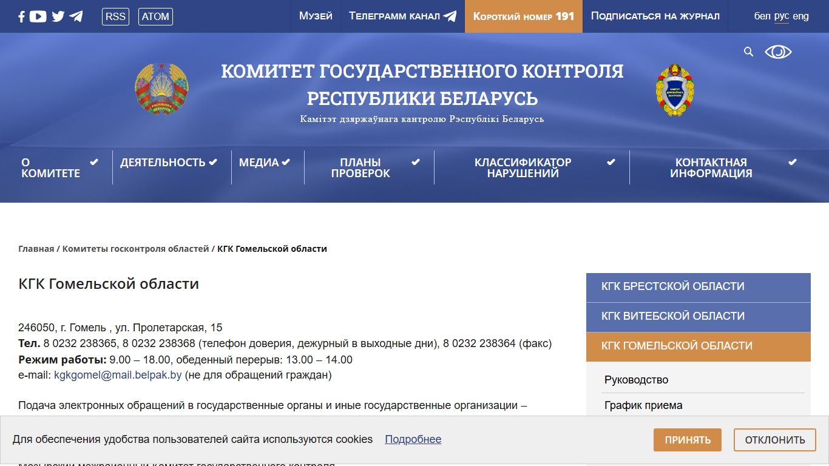Click the Короткий номер 191 banner

point(524,16)
